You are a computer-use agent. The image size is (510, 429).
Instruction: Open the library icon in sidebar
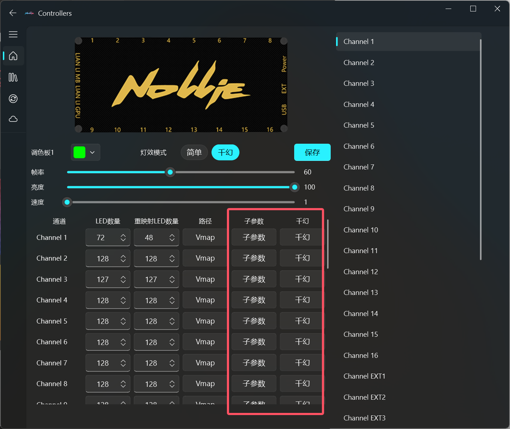(13, 77)
